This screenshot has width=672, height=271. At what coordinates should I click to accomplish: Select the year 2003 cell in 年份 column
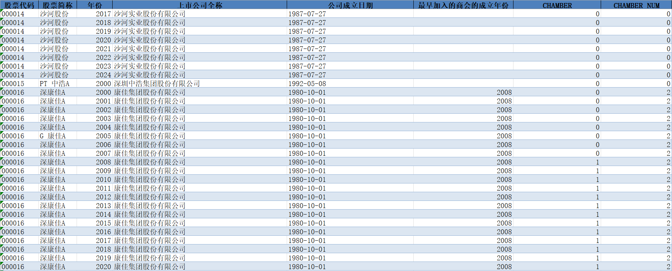click(x=103, y=119)
